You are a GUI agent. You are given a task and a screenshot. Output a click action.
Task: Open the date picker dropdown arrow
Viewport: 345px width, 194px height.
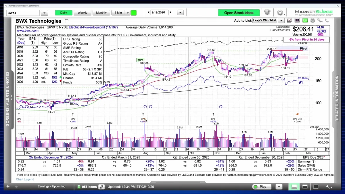click(x=180, y=13)
